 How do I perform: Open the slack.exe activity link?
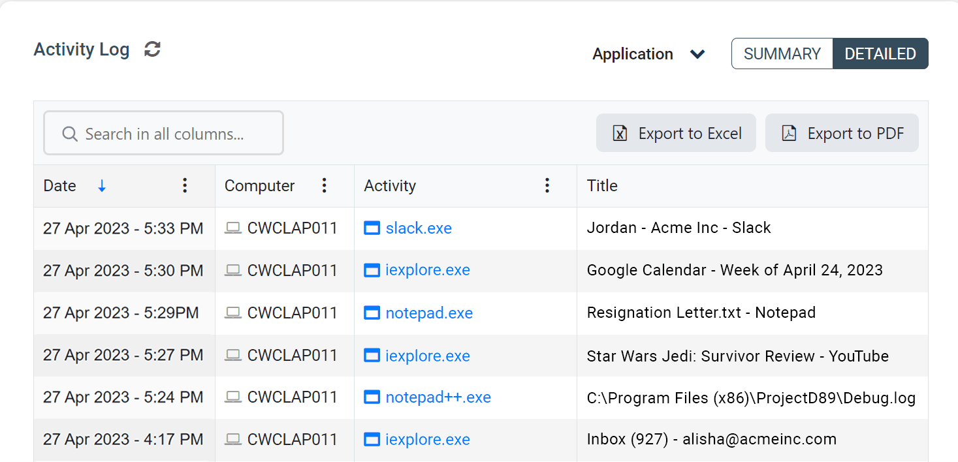(x=419, y=228)
